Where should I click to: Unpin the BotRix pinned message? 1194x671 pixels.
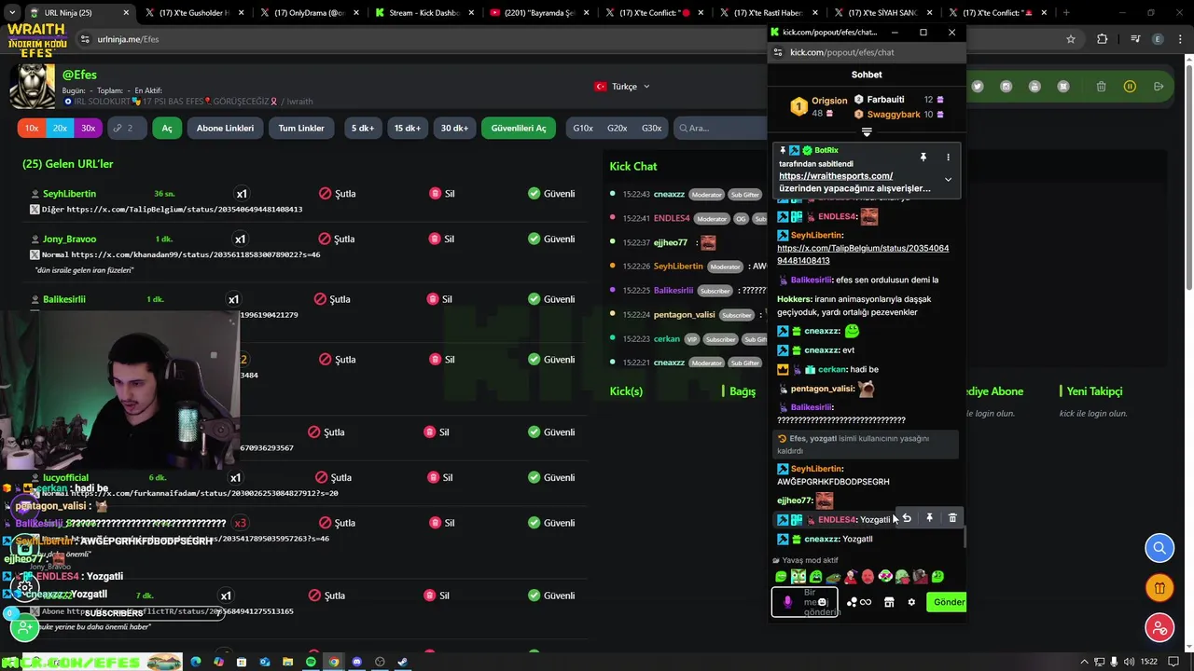coord(923,157)
